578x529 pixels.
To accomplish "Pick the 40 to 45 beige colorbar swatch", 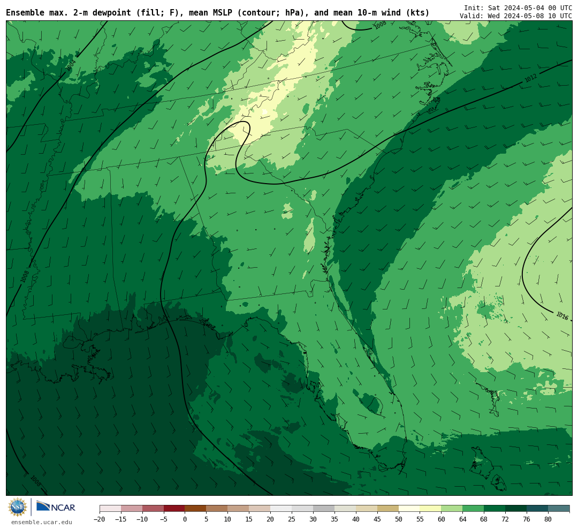I will (367, 509).
